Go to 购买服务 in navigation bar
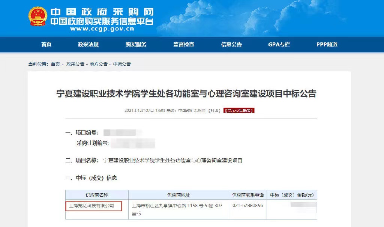Screen dimensions: 384x227 (136, 44)
